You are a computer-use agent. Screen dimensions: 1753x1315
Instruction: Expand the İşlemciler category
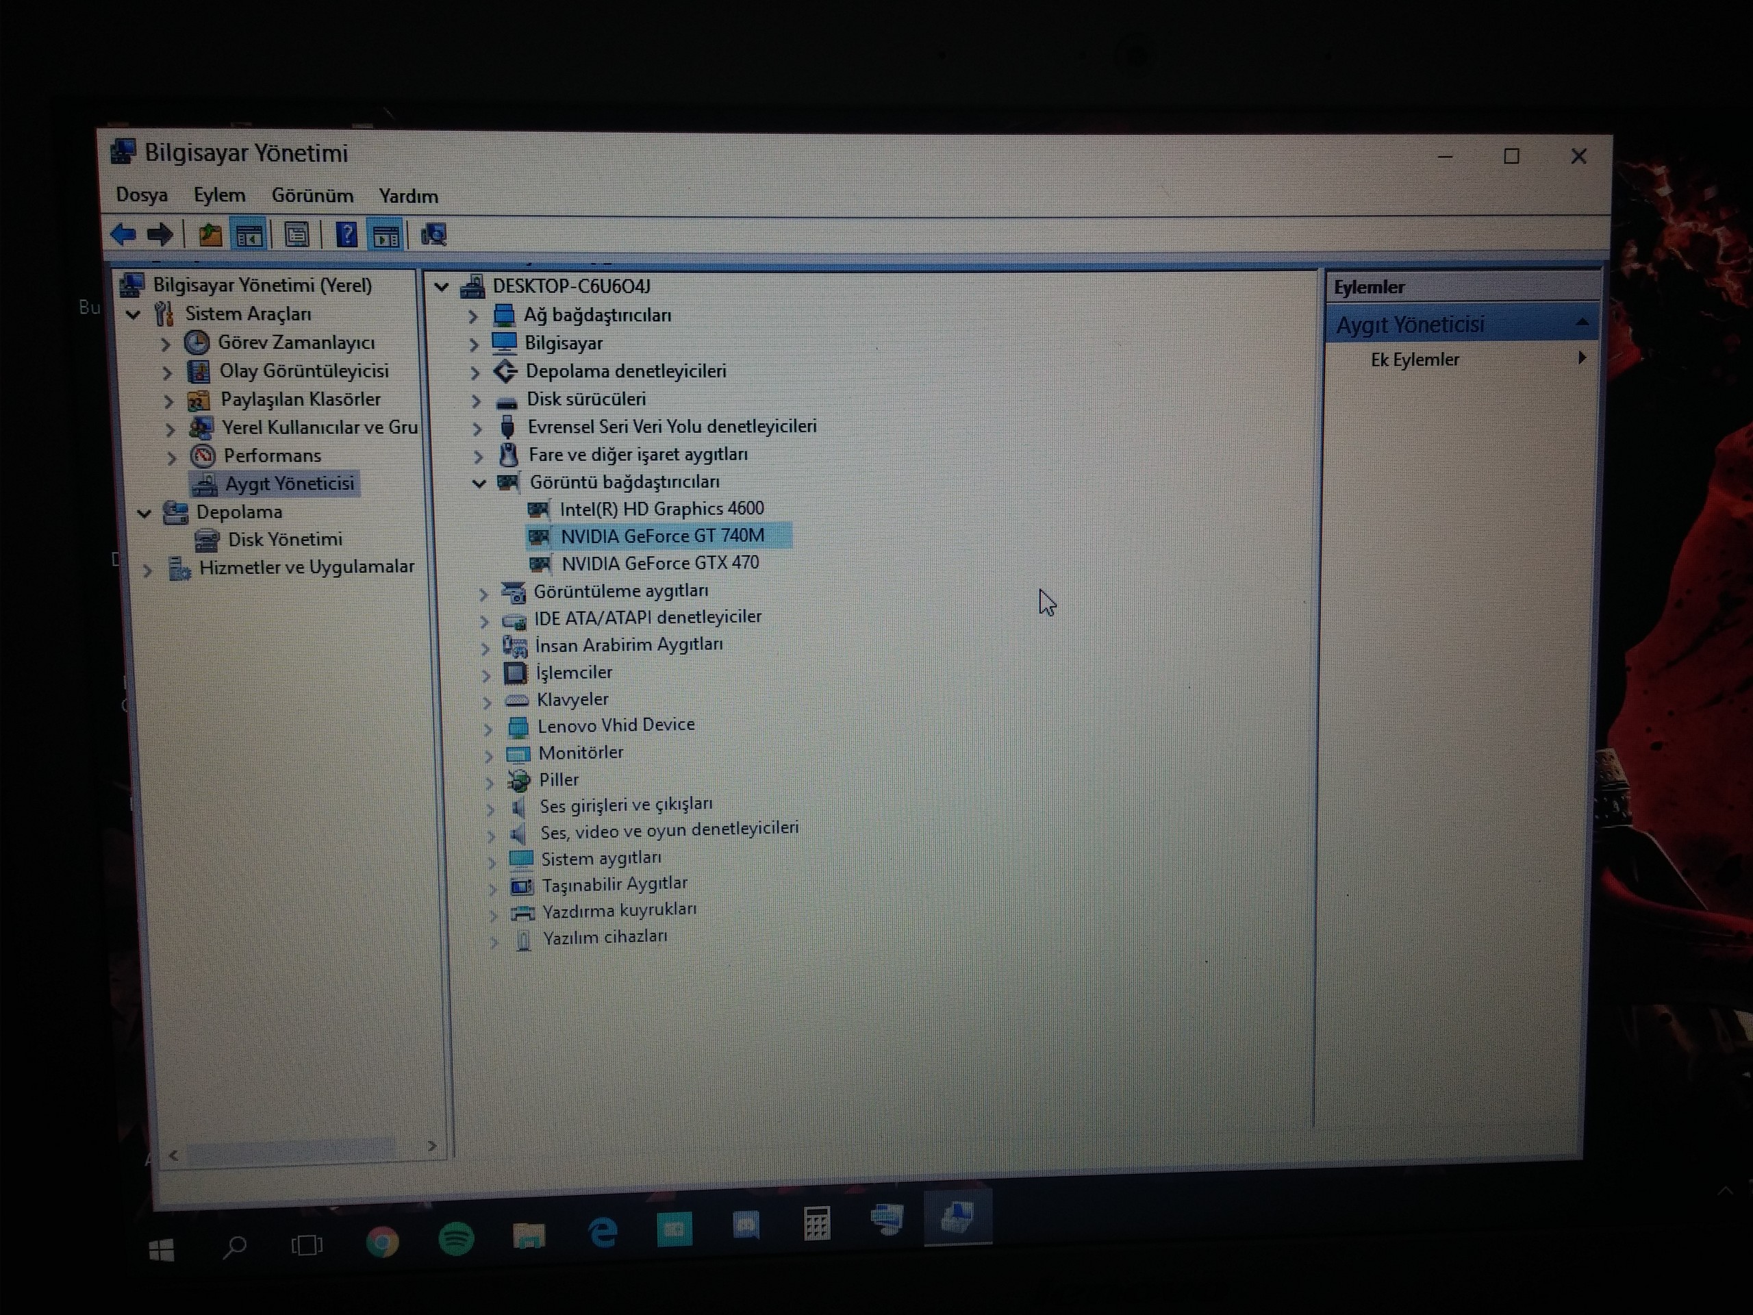point(485,675)
